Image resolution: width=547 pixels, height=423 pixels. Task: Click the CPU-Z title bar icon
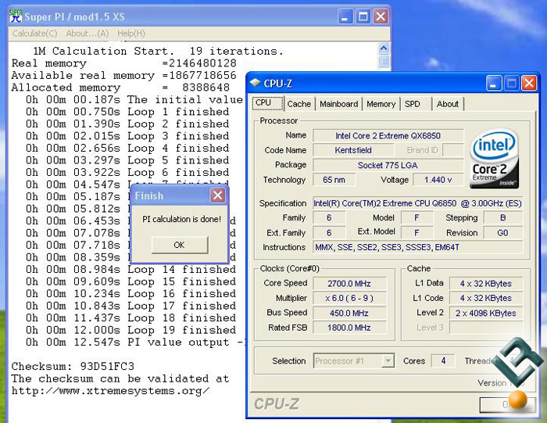point(256,83)
